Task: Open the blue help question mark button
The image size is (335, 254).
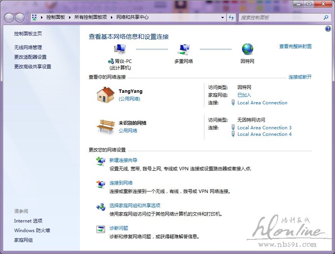Action: pos(328,29)
